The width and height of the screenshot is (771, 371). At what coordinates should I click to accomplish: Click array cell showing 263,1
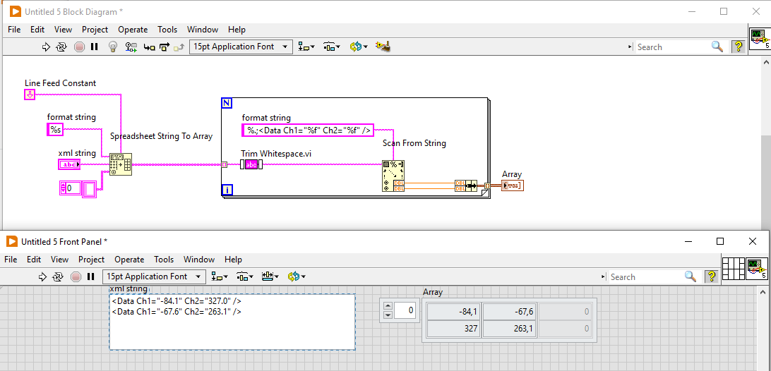coord(510,329)
